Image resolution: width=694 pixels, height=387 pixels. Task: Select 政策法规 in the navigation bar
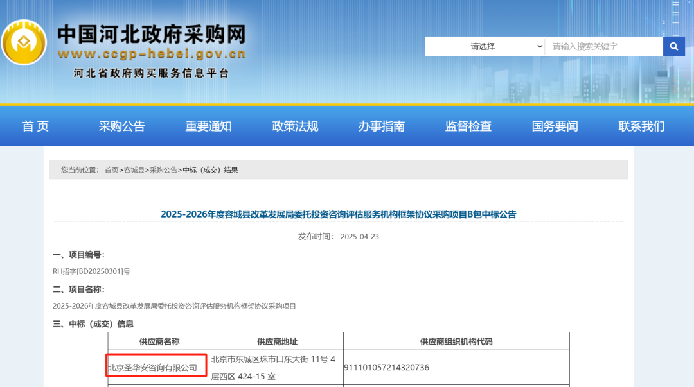[295, 126]
